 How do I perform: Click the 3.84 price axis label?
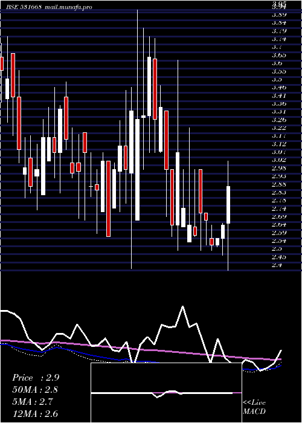(279, 23)
